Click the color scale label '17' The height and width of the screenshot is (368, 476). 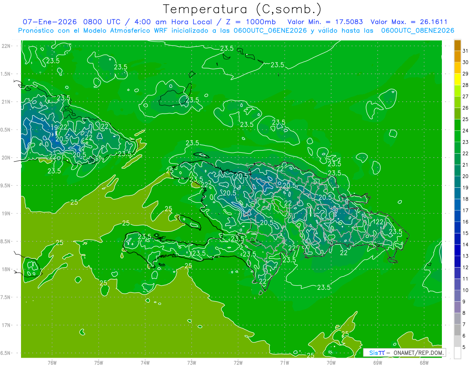pos(466,211)
